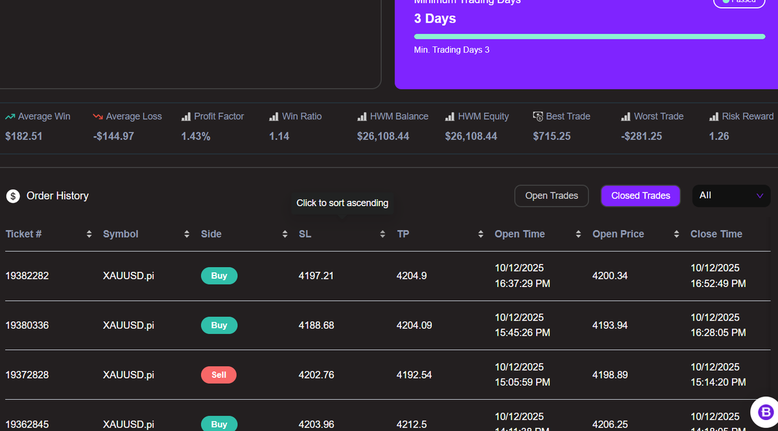Screen dimensions: 778x431
Task: Click SL value 4197.21
Action: coord(316,275)
